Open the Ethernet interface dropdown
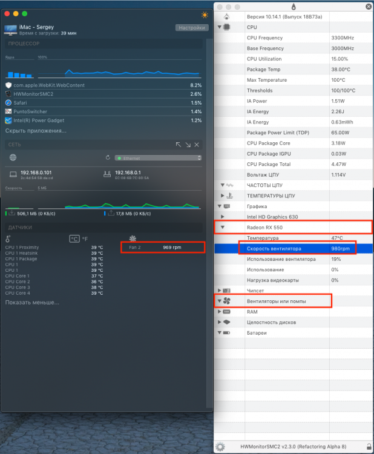Screen dimensions: 374x454 click(158, 158)
